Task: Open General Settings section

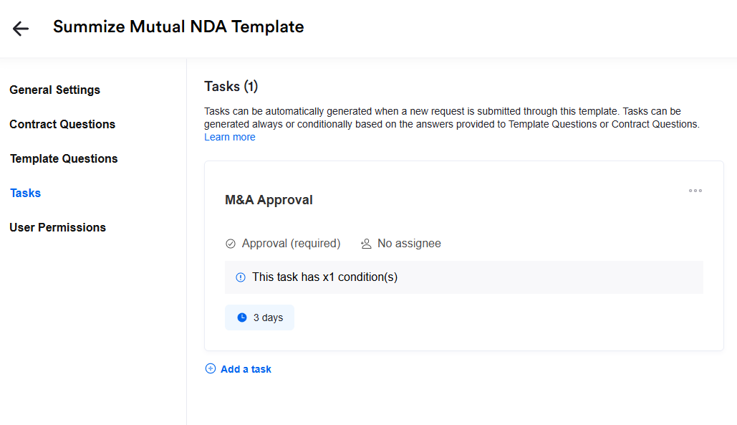Action: click(55, 90)
